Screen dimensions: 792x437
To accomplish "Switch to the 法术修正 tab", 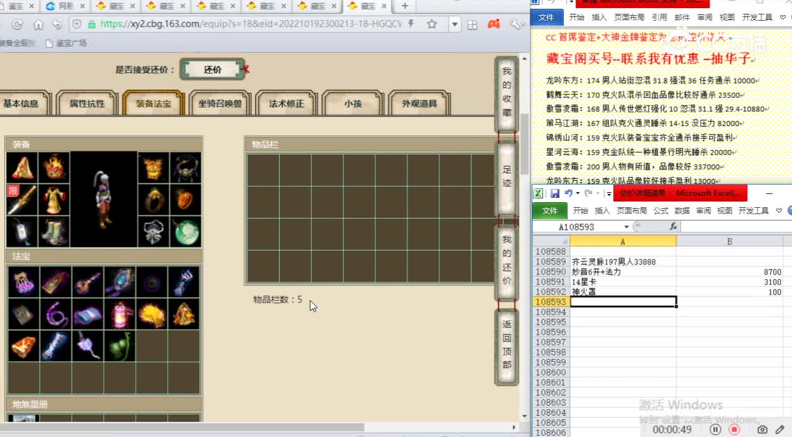I will [x=287, y=104].
